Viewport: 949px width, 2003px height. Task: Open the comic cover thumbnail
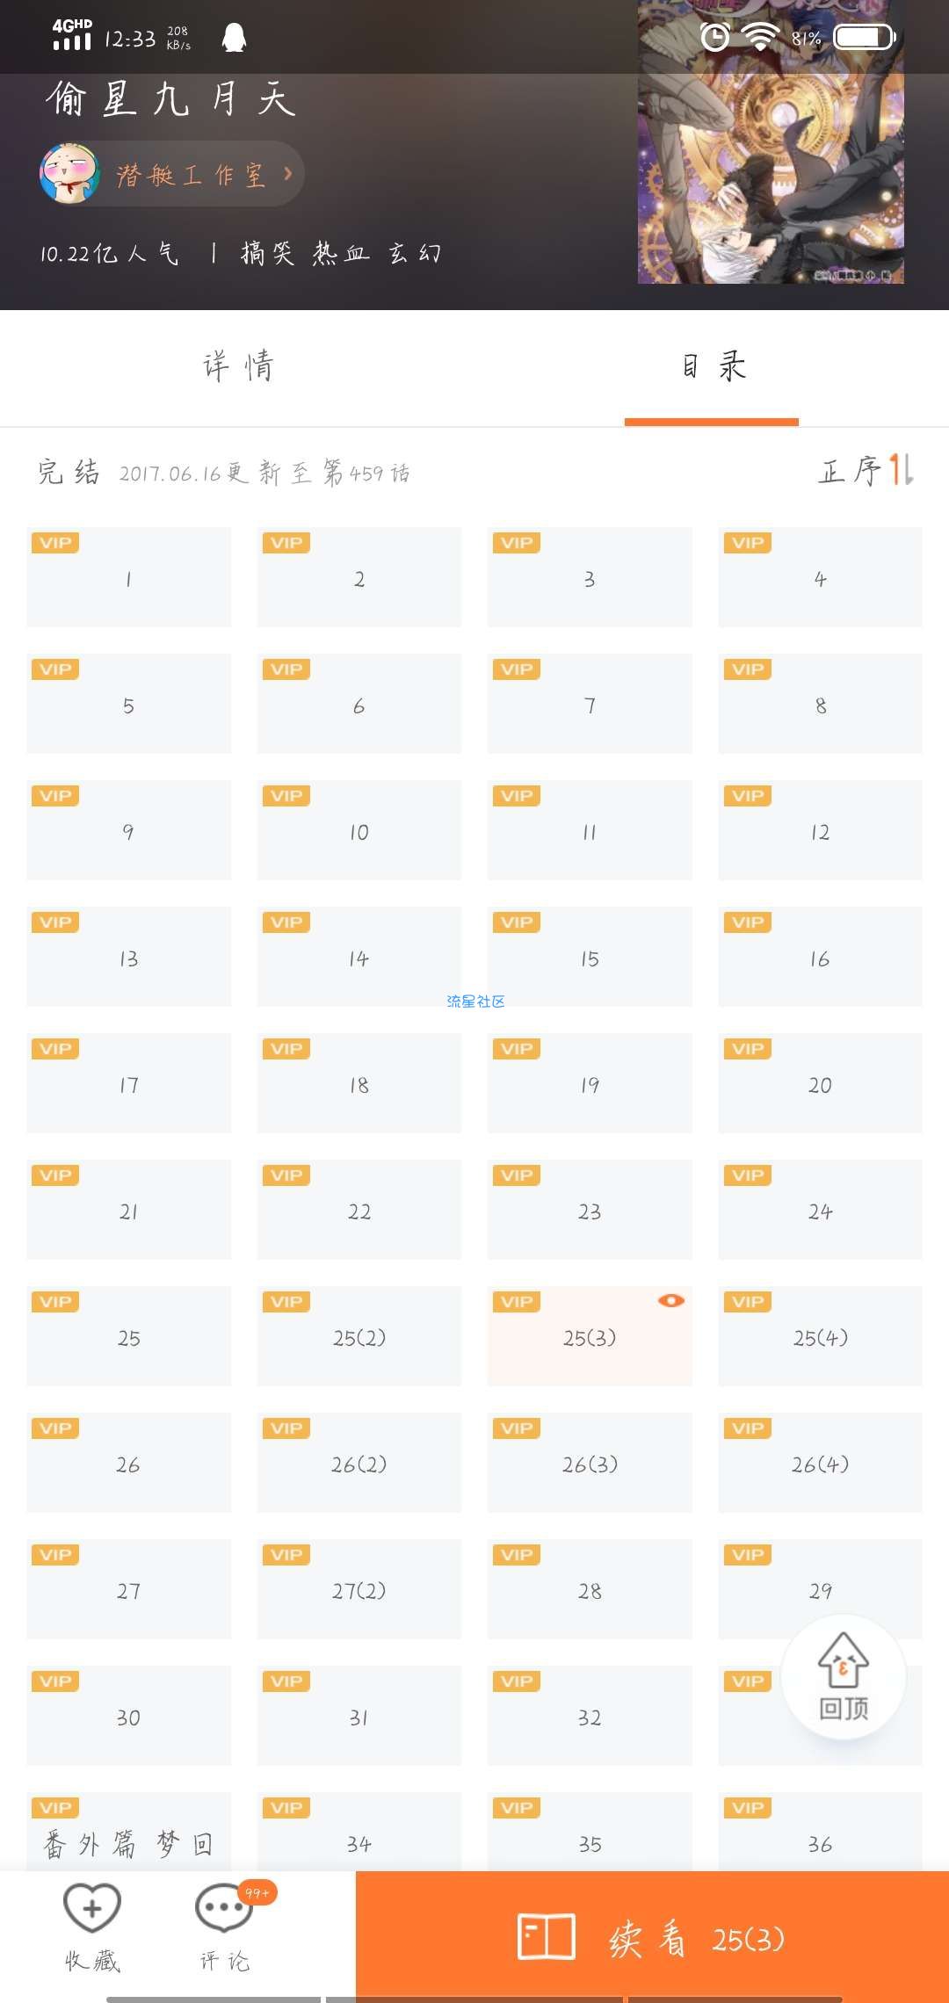point(771,141)
